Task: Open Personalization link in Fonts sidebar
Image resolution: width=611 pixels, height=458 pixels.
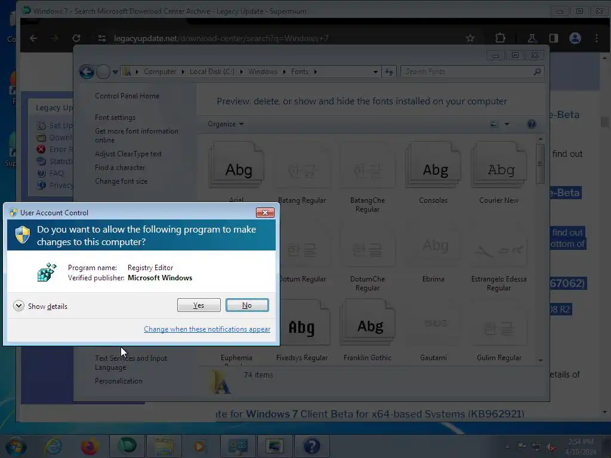Action: pos(119,381)
